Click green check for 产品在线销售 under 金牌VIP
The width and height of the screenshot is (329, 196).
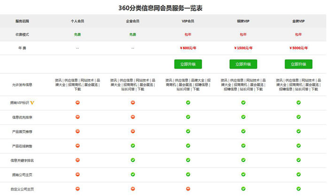[x=298, y=146]
